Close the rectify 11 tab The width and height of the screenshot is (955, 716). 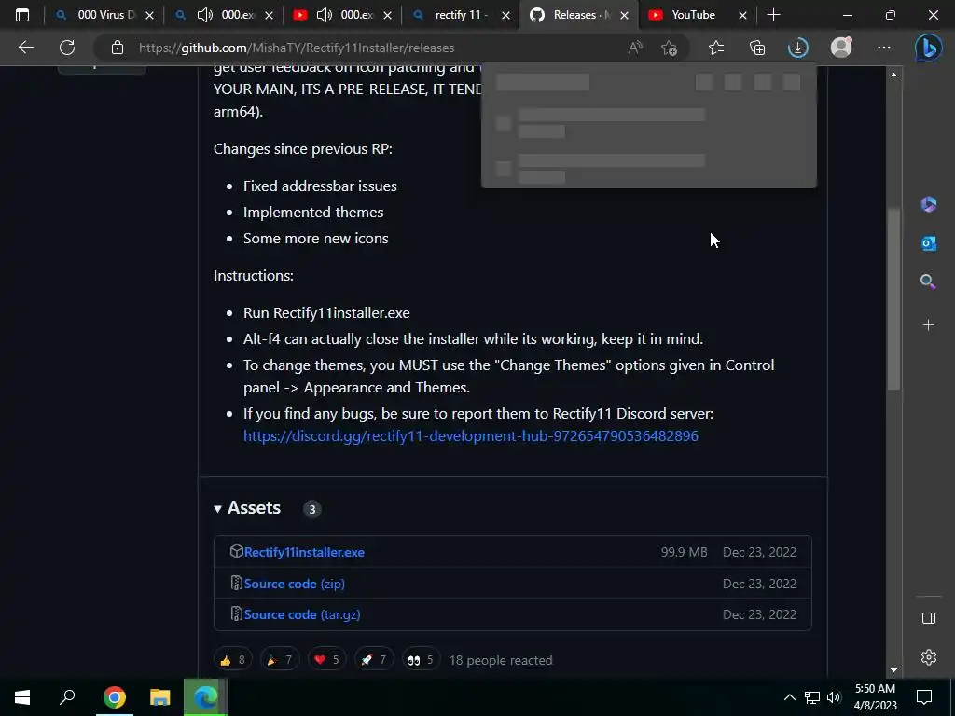[x=505, y=15]
